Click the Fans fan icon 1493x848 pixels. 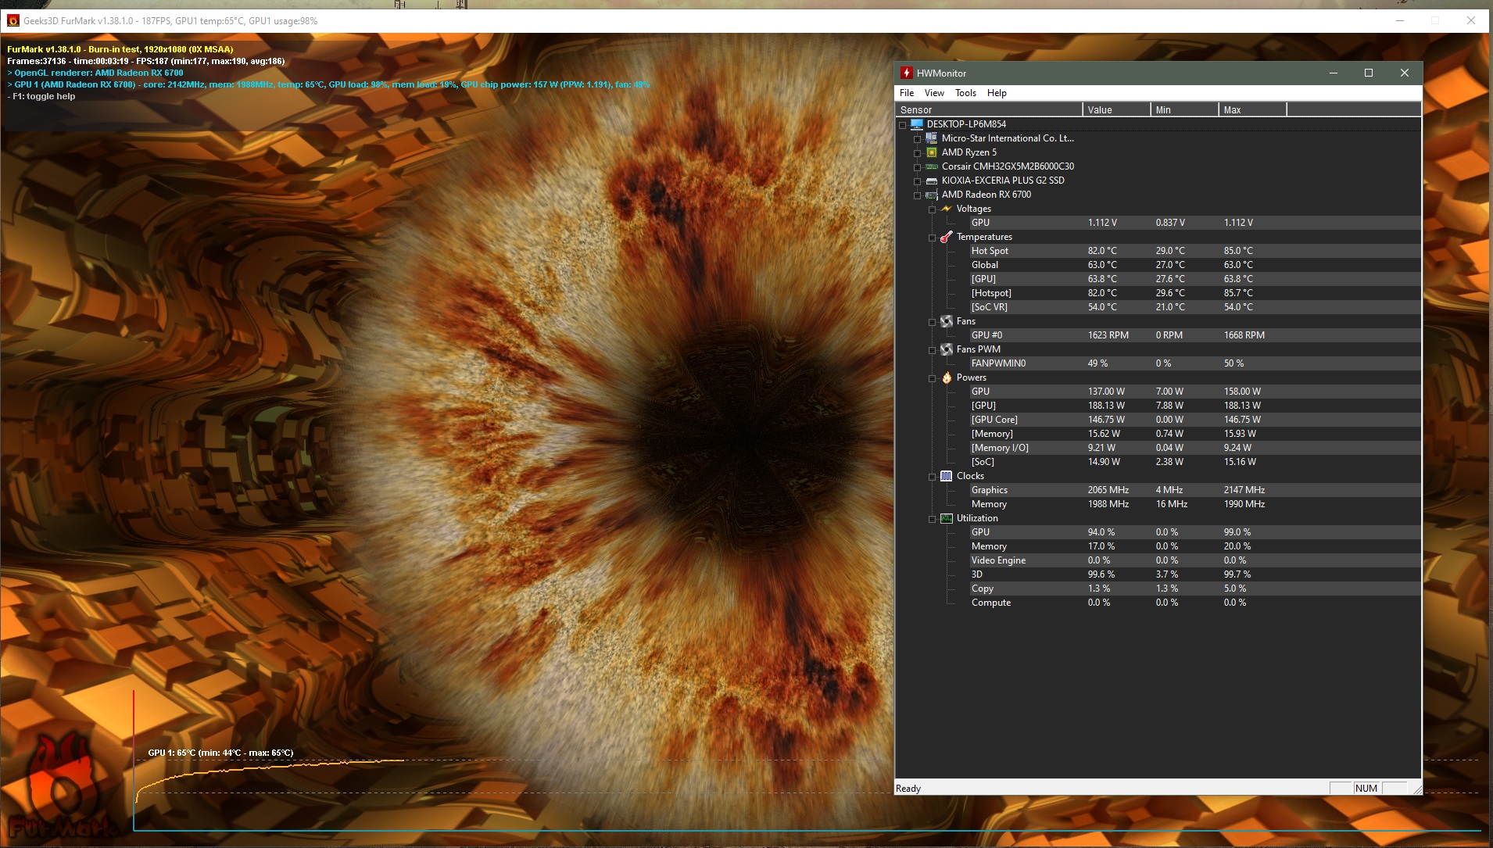tap(947, 321)
